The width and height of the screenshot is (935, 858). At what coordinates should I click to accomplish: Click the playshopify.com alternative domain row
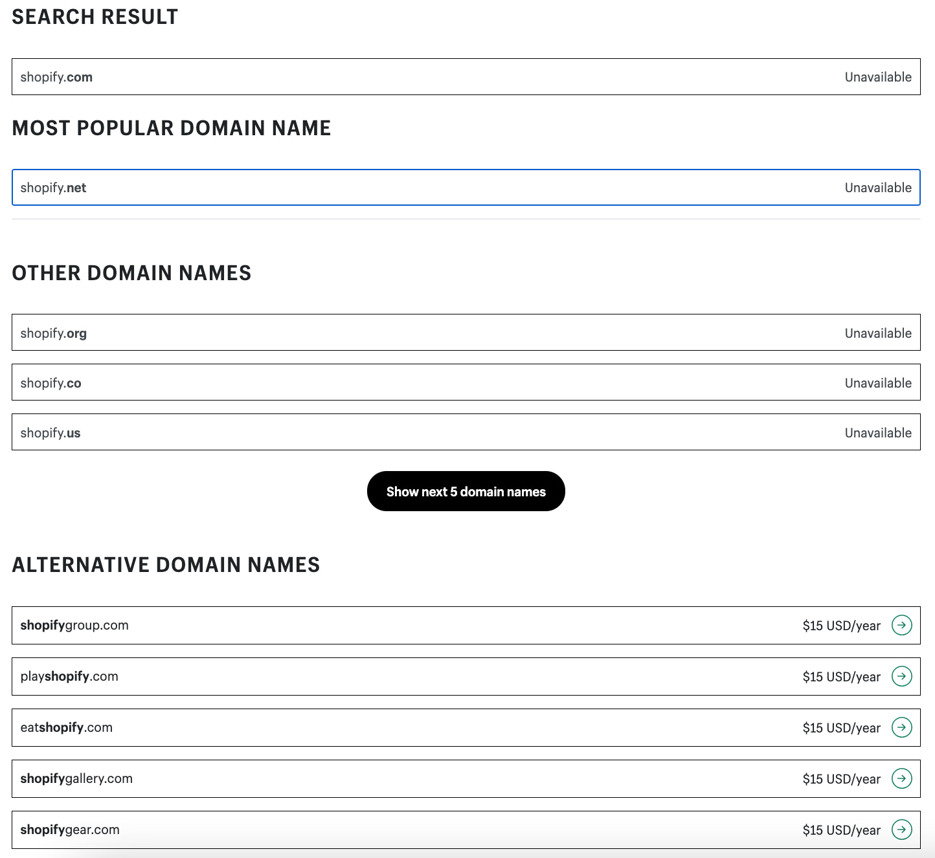pyautogui.click(x=389, y=677)
